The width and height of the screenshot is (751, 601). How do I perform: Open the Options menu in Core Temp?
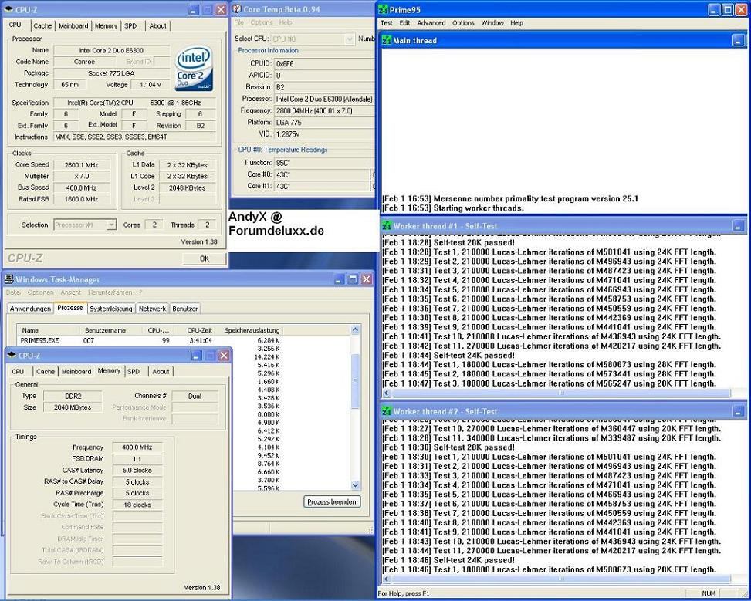click(262, 22)
